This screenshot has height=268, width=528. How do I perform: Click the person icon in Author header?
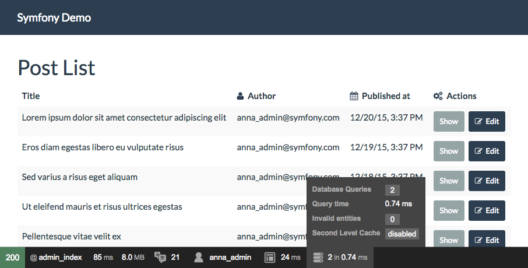[240, 96]
